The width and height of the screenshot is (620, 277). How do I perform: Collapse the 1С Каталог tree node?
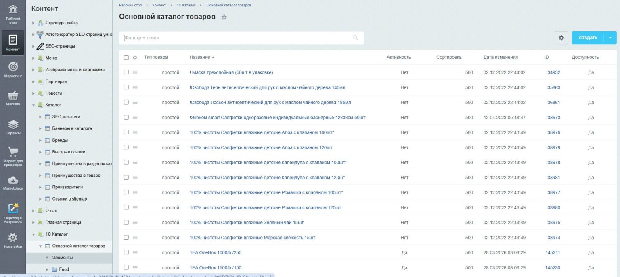34,234
